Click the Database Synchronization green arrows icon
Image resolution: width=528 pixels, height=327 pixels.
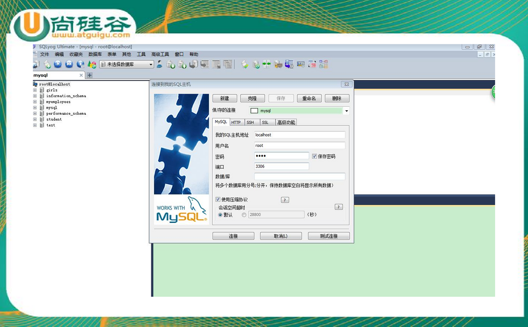266,64
